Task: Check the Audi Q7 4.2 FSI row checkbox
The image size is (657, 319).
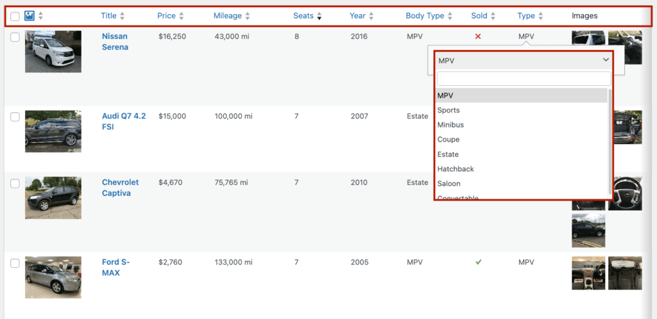Action: click(15, 117)
